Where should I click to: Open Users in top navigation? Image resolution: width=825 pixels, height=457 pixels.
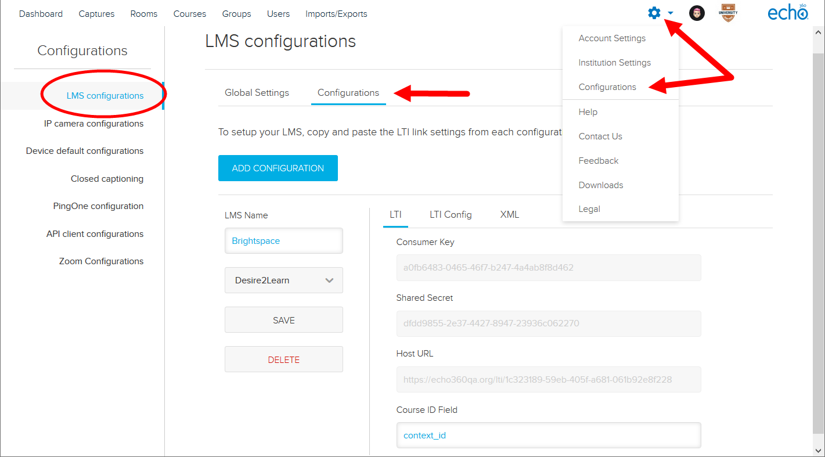(x=279, y=14)
